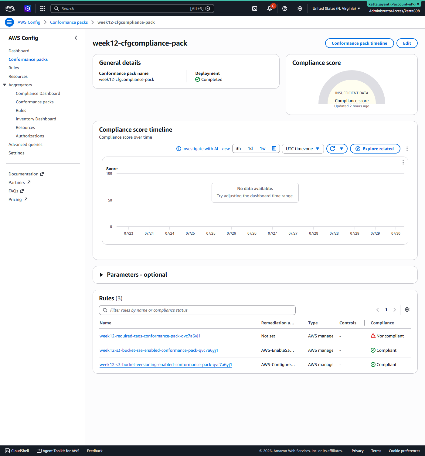Expand the Parameters - optional section
425x456 pixels.
pos(101,275)
